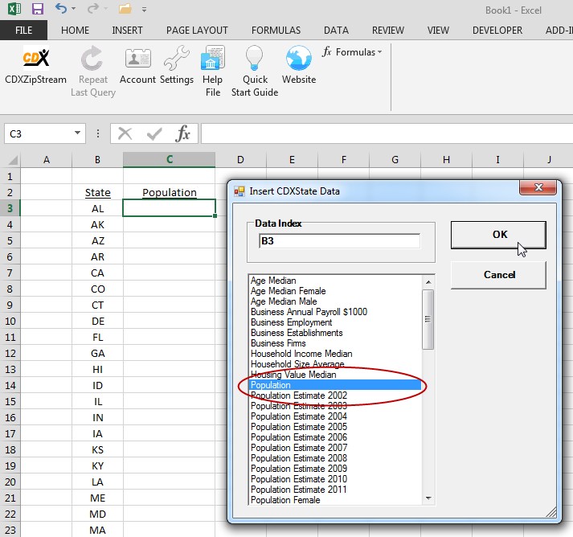This screenshot has width=573, height=537.
Task: Click the Open folder icon in Quick Access Toolbar
Action: click(125, 9)
